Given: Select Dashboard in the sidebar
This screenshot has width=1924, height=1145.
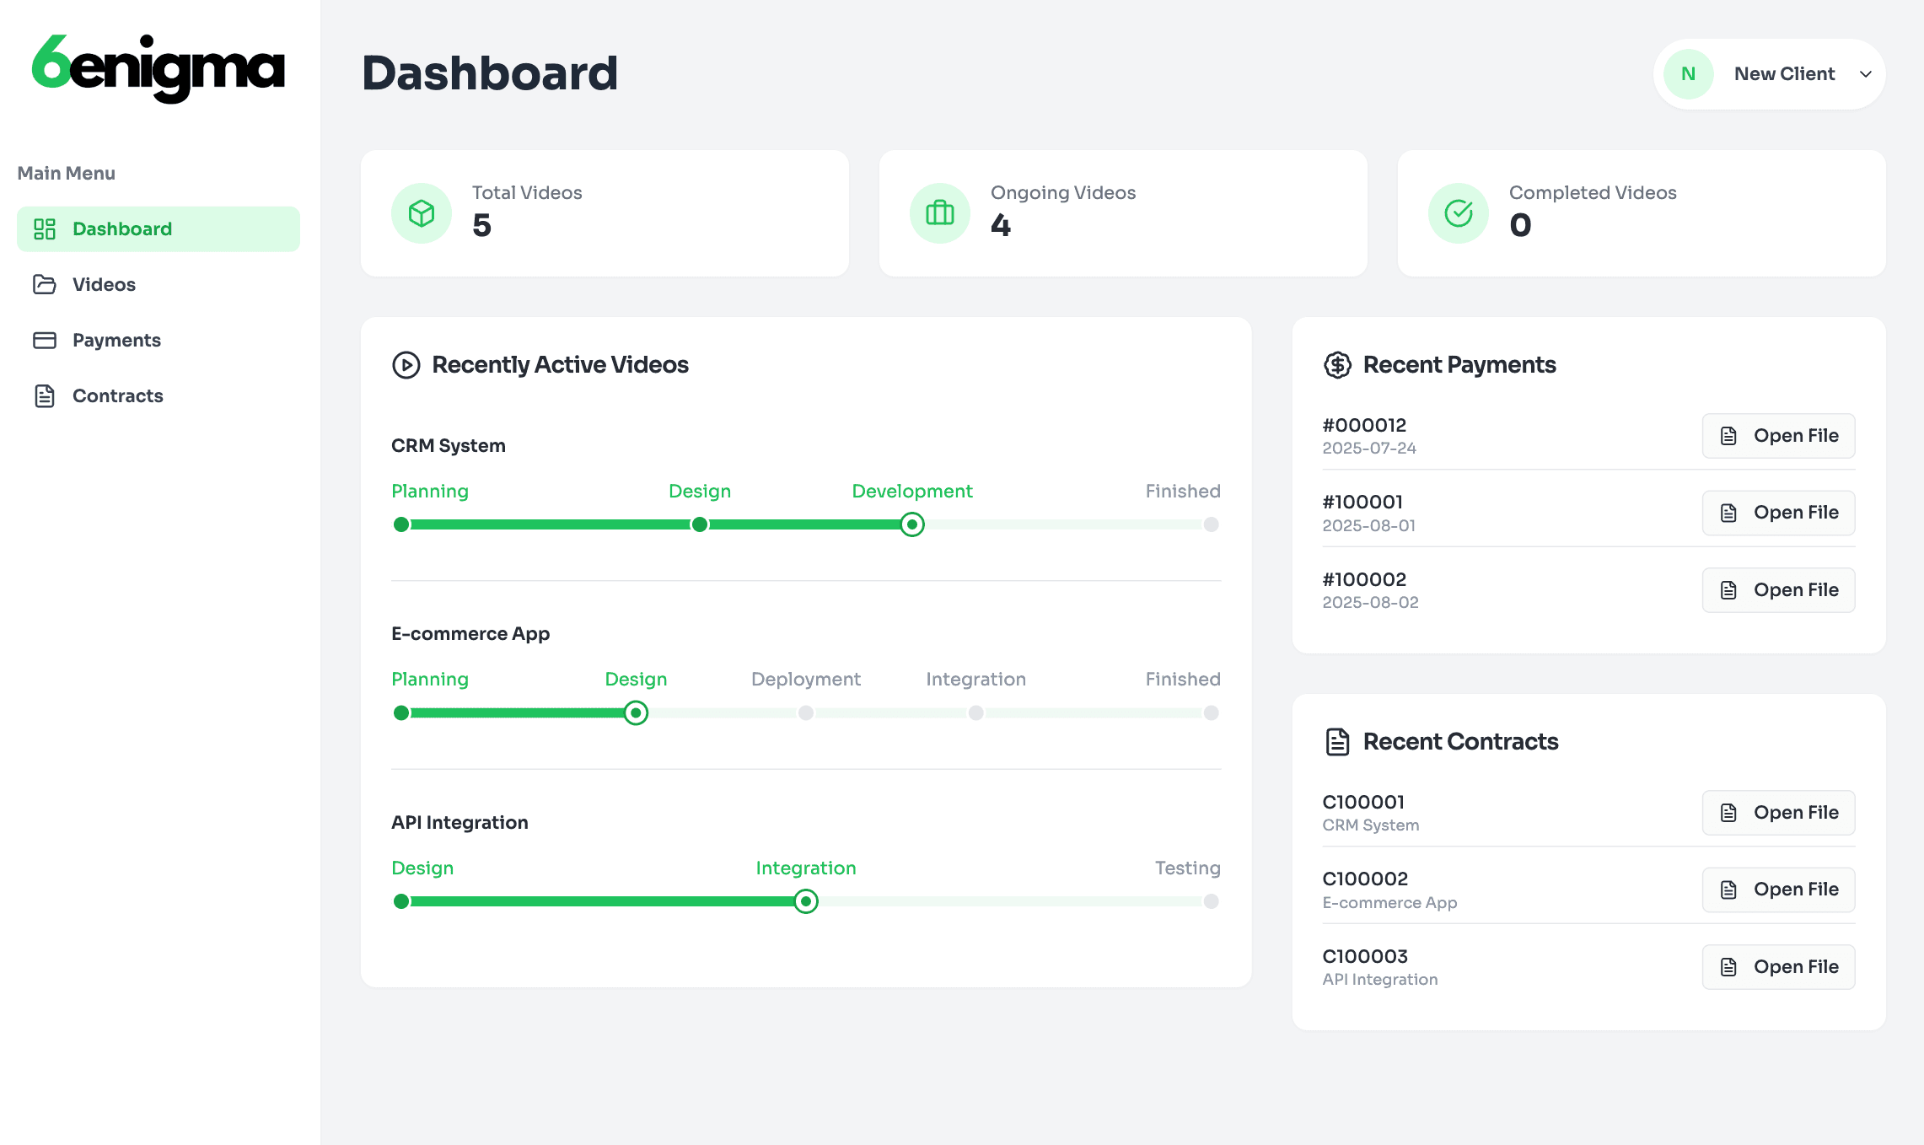Looking at the screenshot, I should coord(122,229).
